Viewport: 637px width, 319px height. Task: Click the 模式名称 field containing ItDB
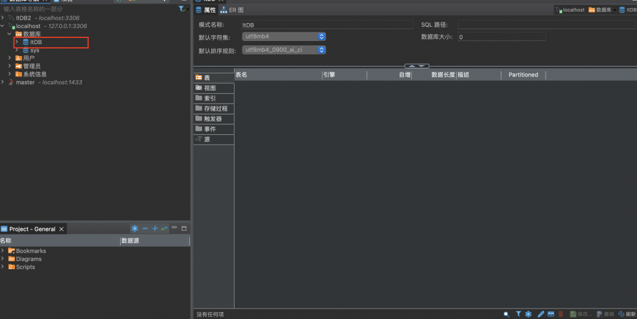pyautogui.click(x=327, y=25)
